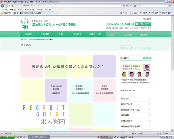Image resolution: width=174 pixels, height=139 pixels.
Task: Click the search magnifier icon beside Google box
Action: point(170,6)
